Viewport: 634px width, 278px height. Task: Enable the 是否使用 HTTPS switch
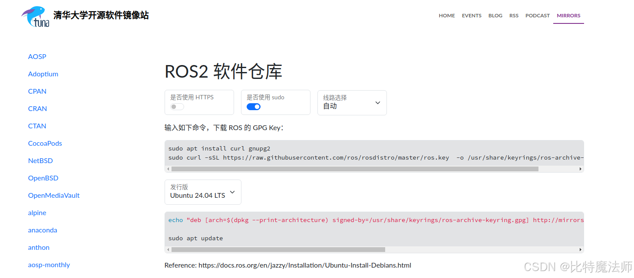177,107
